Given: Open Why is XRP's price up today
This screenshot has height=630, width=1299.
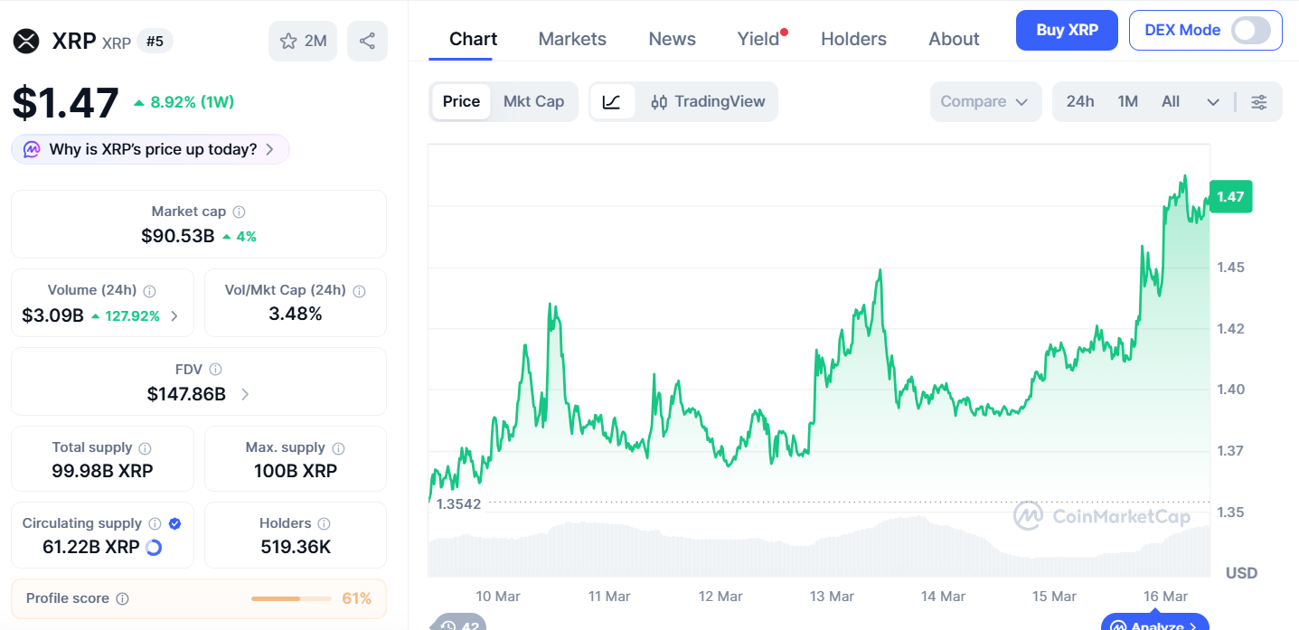Looking at the screenshot, I should (x=150, y=149).
